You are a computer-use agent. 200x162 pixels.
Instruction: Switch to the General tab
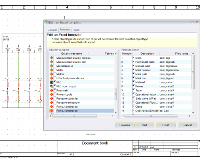tap(52, 30)
